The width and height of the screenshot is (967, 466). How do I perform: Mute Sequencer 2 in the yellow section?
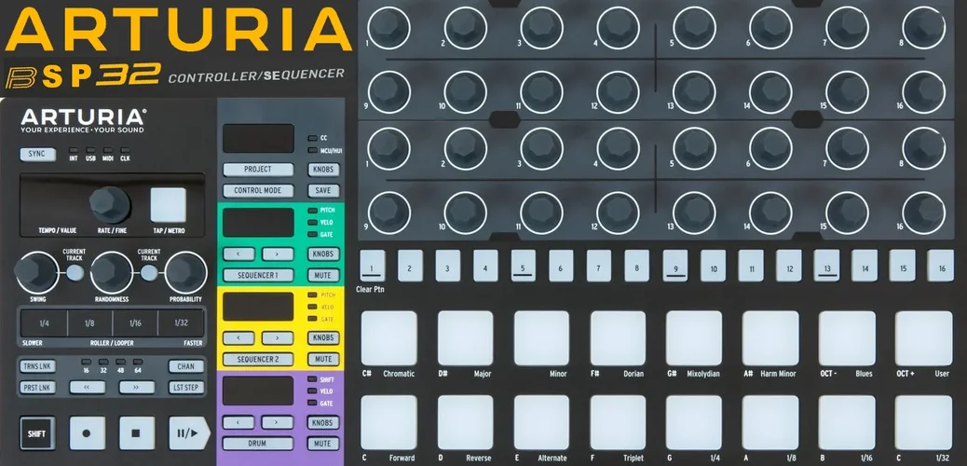pos(323,359)
